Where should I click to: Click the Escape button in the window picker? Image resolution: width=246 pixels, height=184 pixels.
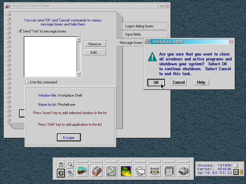pos(69,137)
